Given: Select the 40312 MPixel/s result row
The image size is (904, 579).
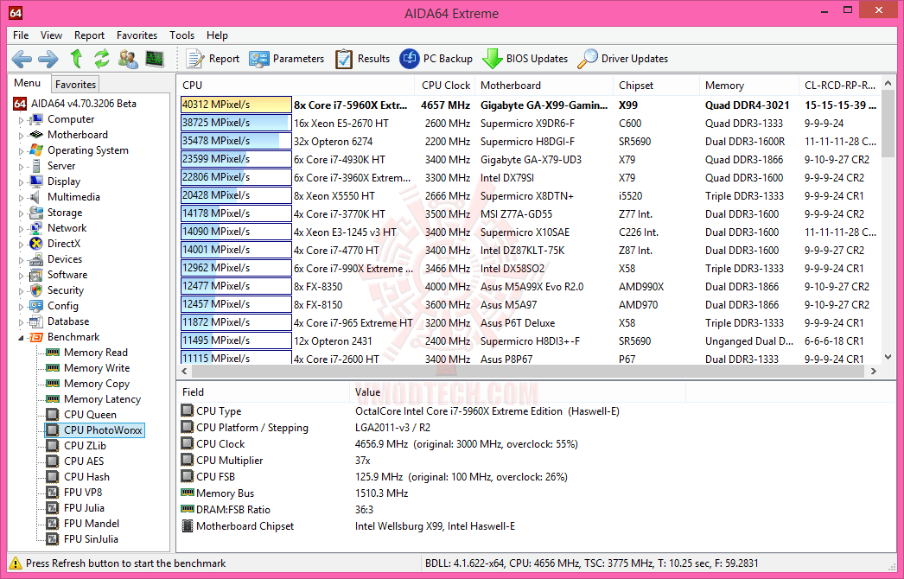Looking at the screenshot, I should [529, 105].
